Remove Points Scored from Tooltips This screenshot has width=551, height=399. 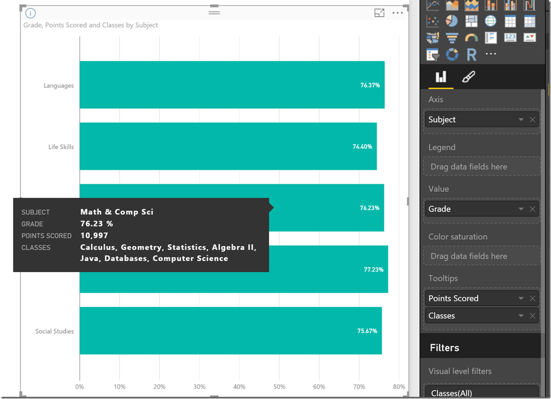pyautogui.click(x=532, y=298)
